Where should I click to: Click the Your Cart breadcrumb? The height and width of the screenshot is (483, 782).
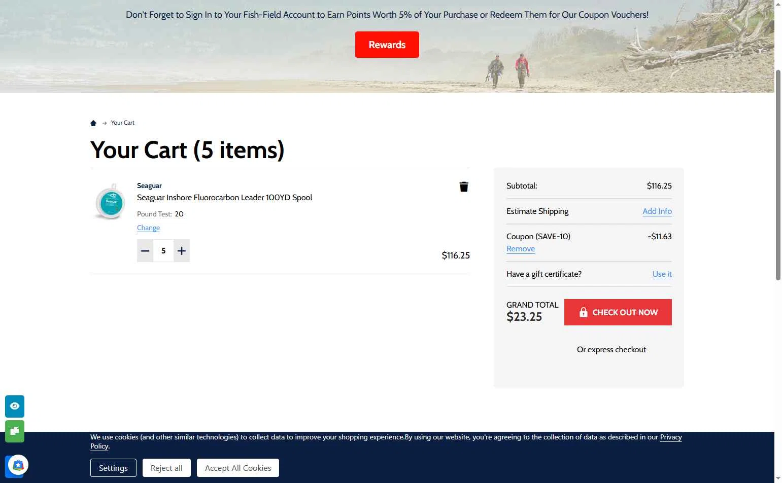(x=123, y=123)
